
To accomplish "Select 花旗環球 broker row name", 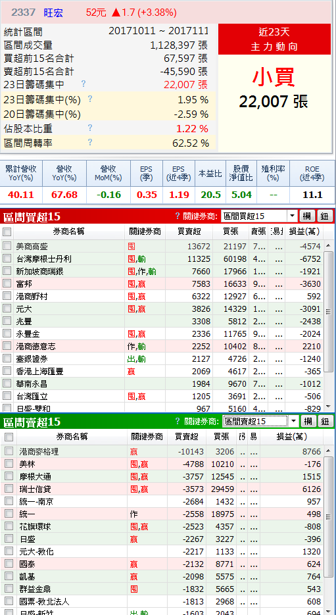I will 35,526.
